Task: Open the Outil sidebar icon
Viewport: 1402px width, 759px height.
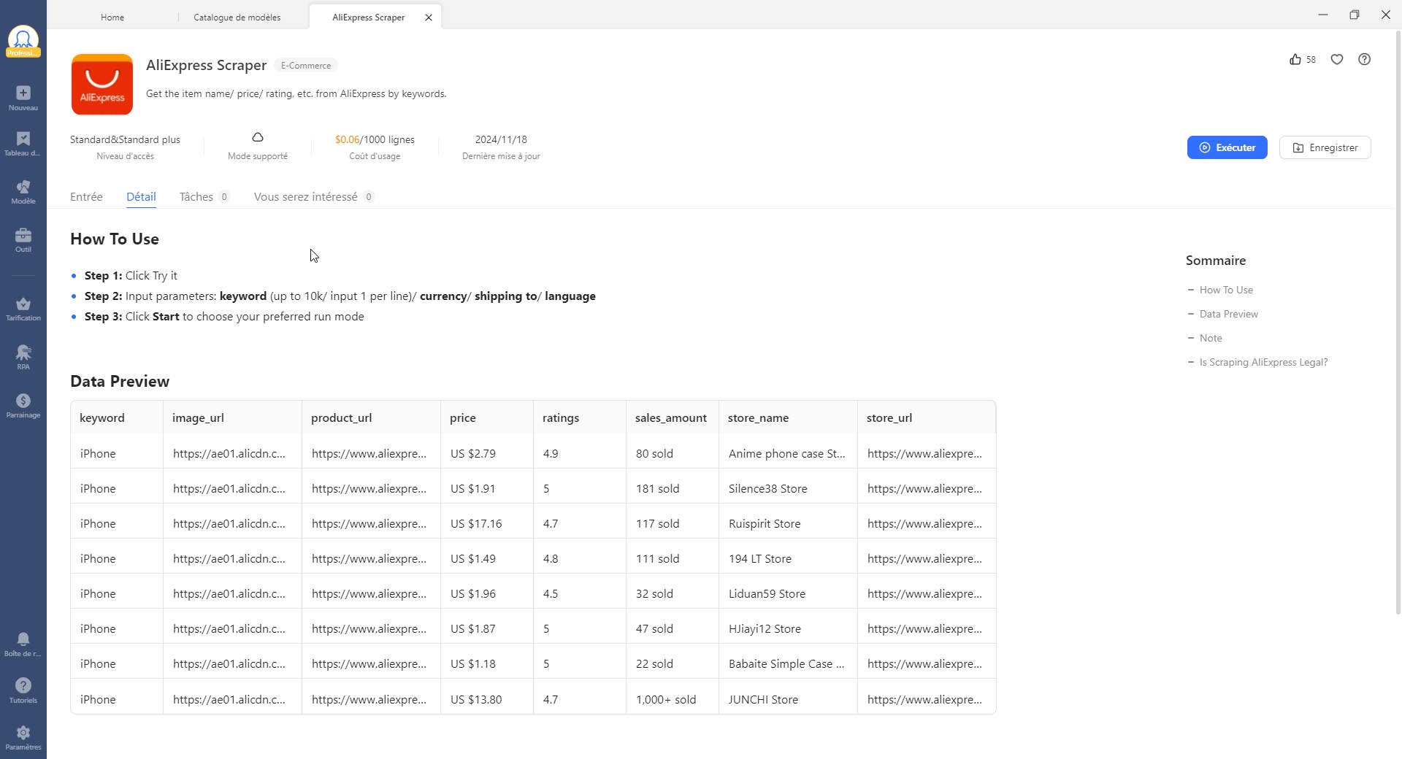Action: pos(23,240)
